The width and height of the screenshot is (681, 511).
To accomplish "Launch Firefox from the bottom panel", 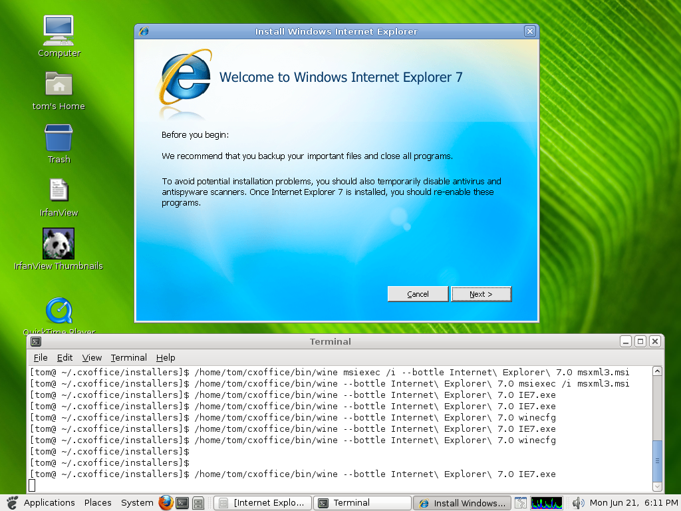I will coord(166,503).
